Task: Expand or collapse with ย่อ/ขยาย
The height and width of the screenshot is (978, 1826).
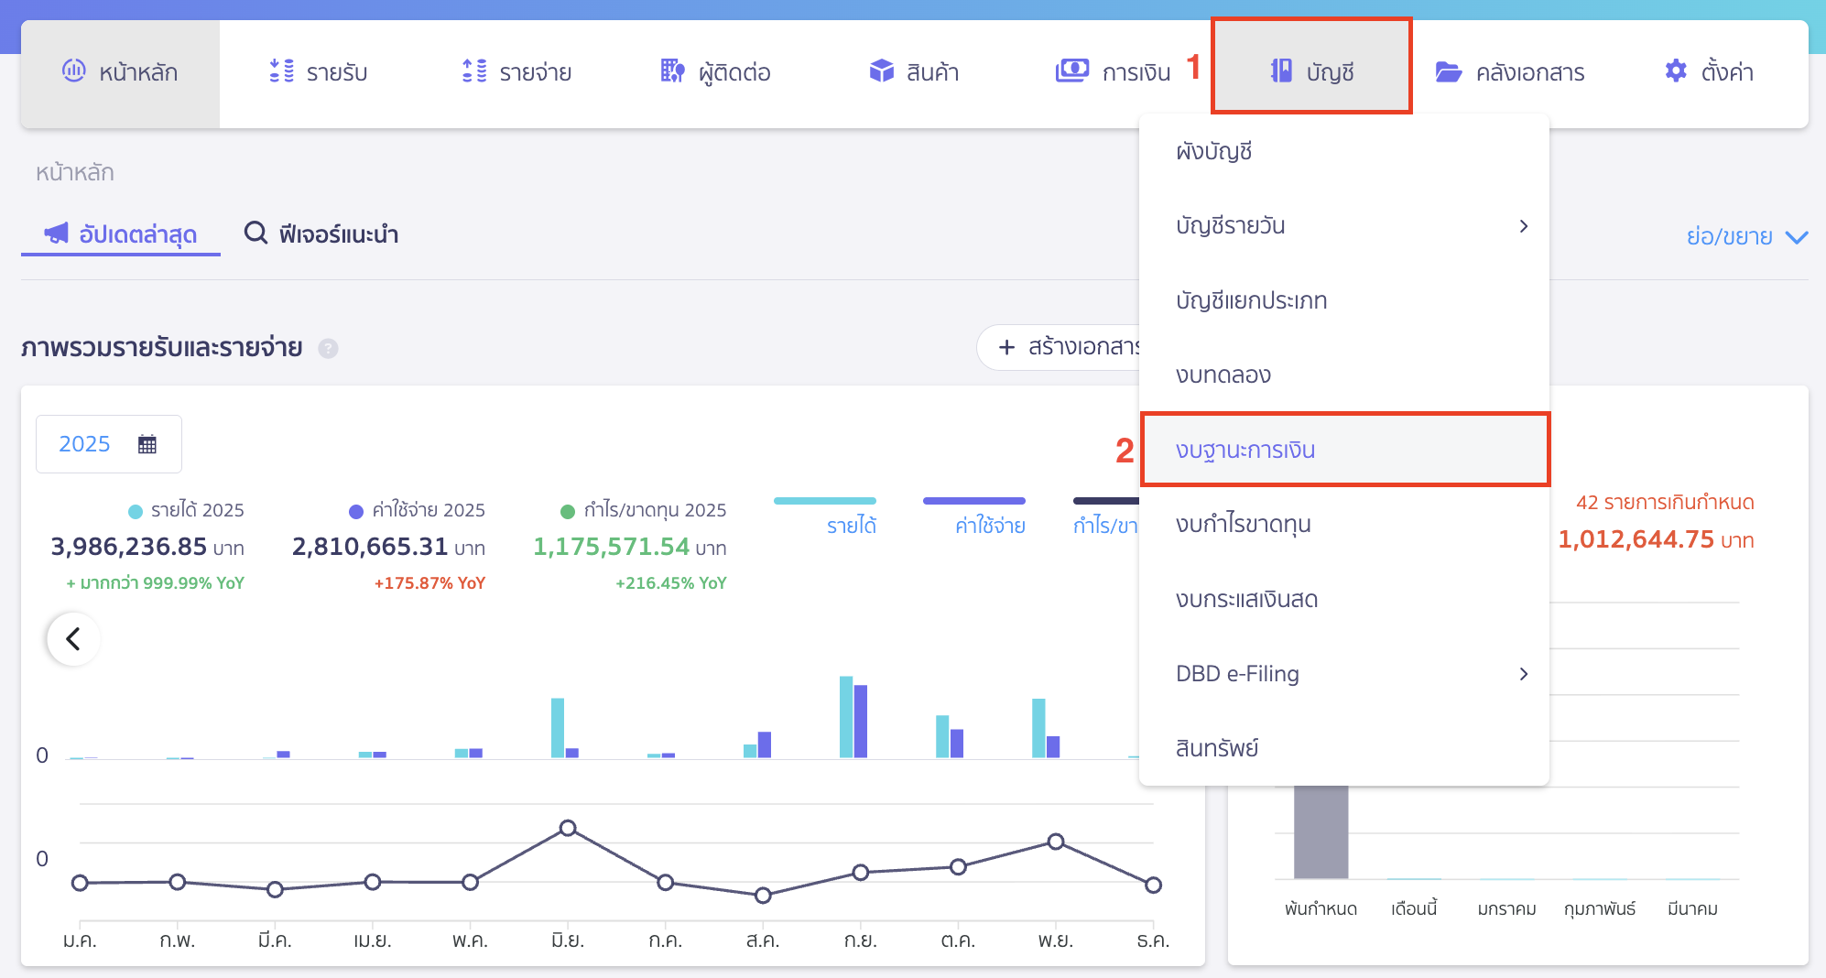Action: [1745, 237]
